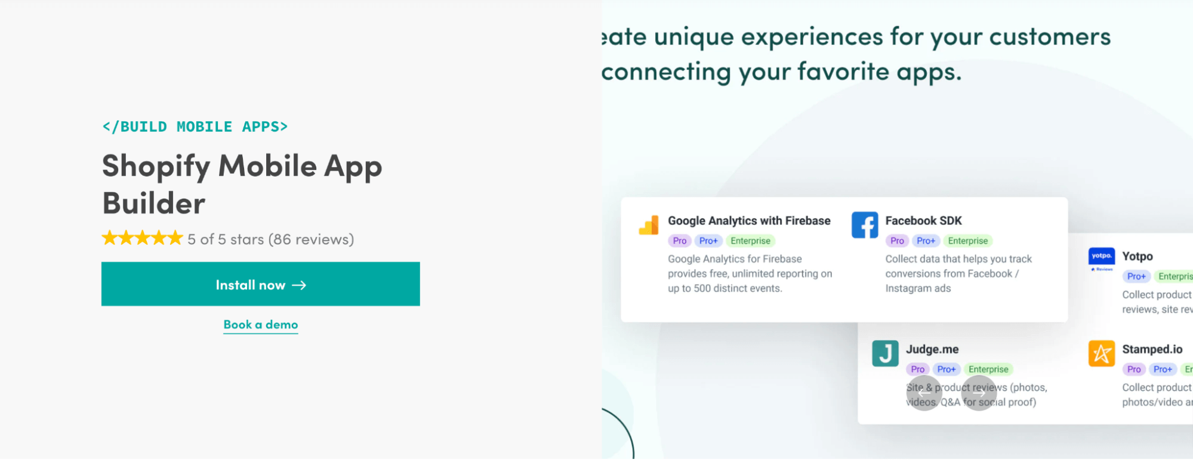Select Pro tag under Judge.me
Image resolution: width=1193 pixels, height=463 pixels.
pos(918,369)
